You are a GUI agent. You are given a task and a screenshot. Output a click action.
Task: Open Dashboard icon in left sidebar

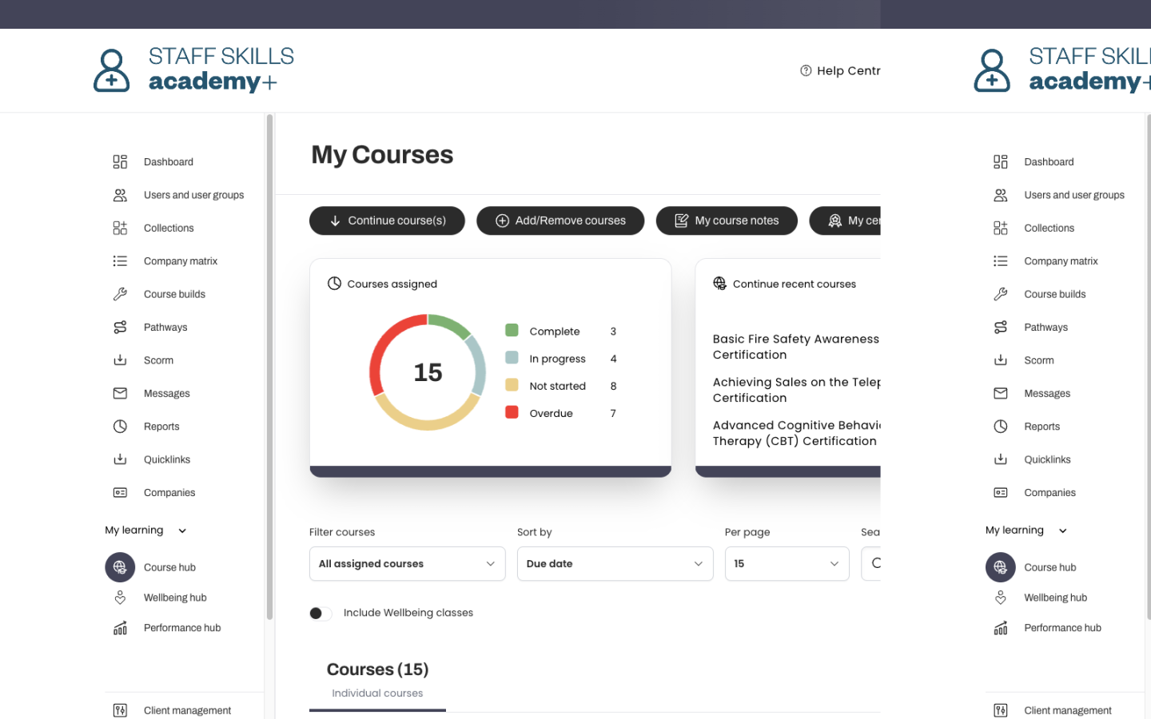point(120,162)
